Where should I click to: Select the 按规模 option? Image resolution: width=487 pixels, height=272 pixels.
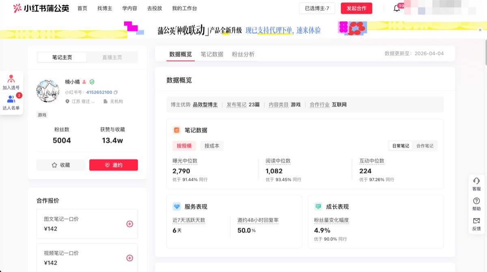coord(184,146)
